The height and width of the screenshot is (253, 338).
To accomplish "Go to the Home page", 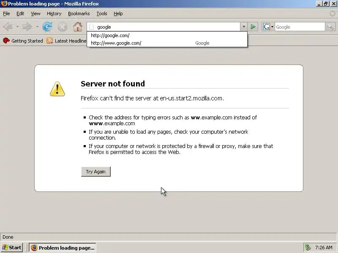I will pos(78,27).
